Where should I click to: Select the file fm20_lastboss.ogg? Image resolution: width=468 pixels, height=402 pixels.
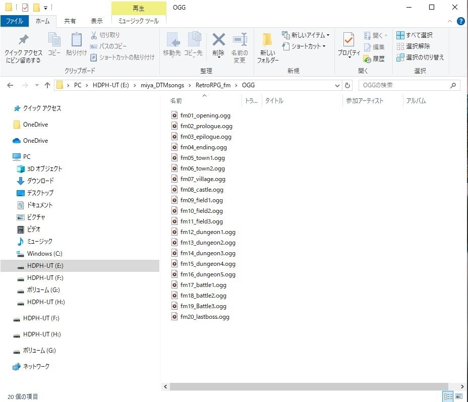tap(204, 317)
